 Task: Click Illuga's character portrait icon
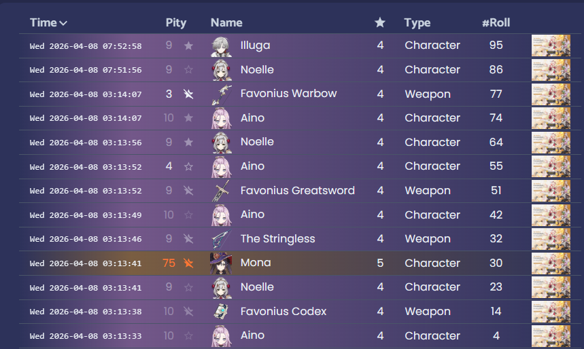[x=222, y=46]
